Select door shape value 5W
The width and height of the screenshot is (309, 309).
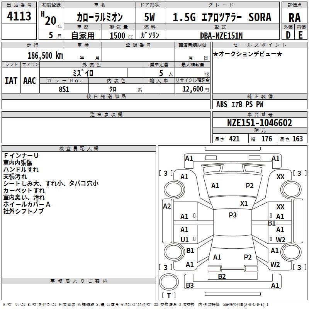click(149, 17)
